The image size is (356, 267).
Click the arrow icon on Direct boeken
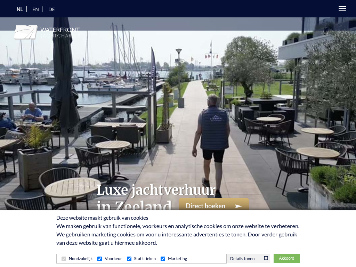(238, 206)
